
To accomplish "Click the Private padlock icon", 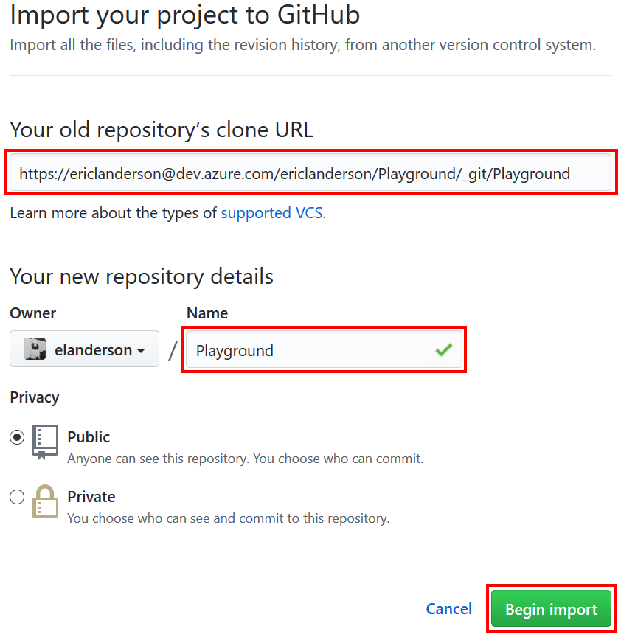I will [x=44, y=501].
